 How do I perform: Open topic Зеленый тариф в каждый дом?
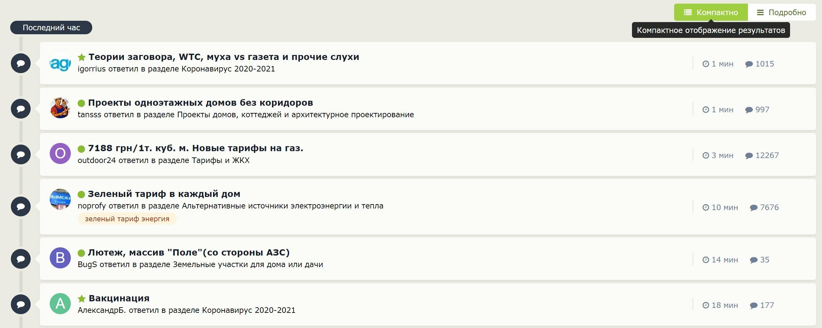(164, 194)
